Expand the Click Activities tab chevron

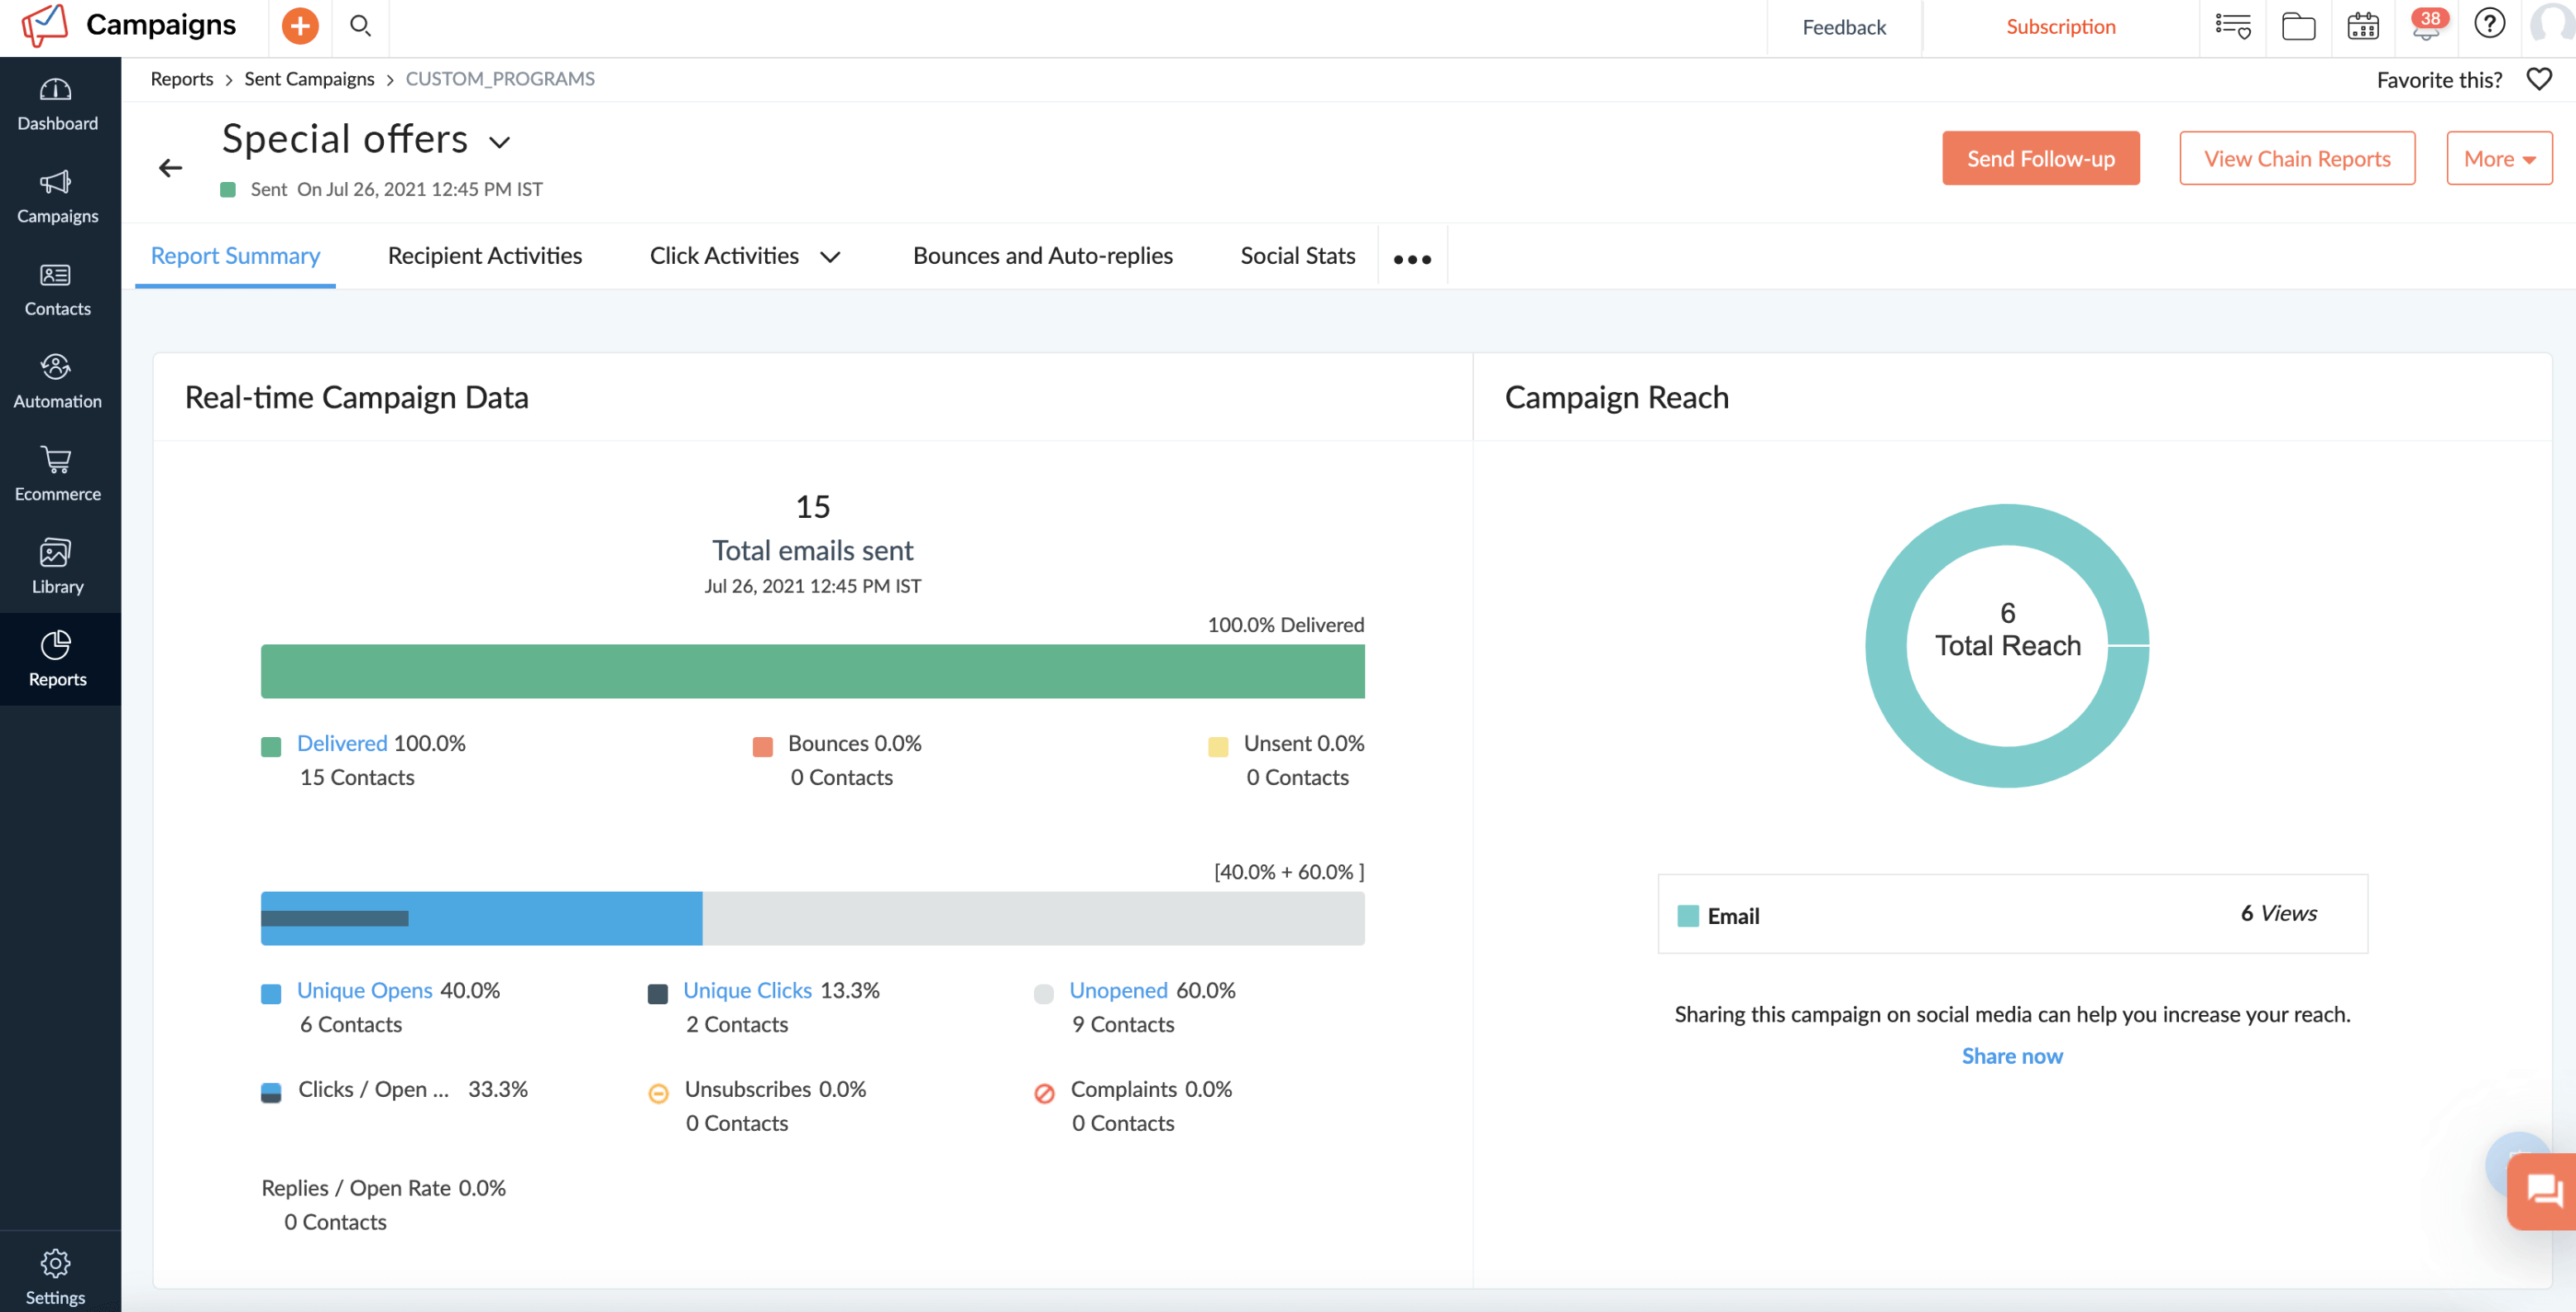830,257
